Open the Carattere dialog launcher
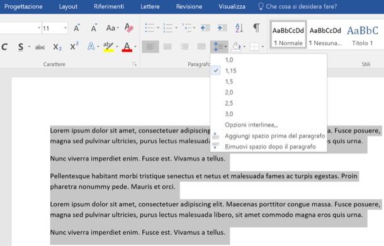384x246 pixels. [x=134, y=64]
